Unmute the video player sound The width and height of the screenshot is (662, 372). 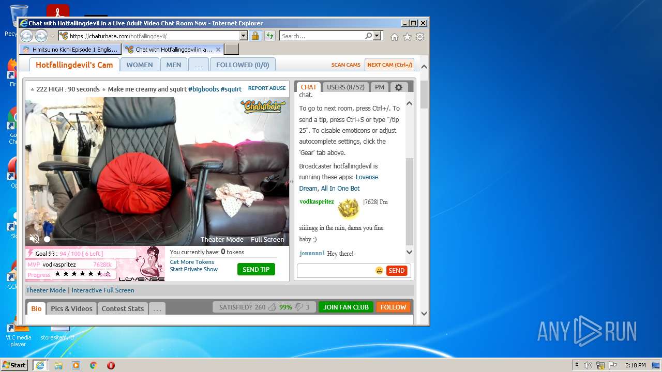34,239
